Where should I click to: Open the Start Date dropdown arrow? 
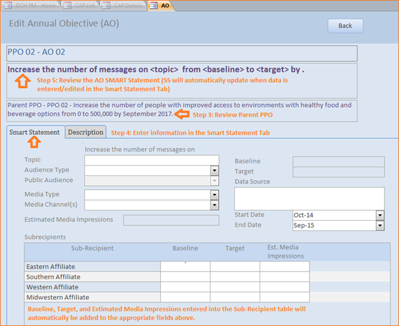pyautogui.click(x=380, y=216)
